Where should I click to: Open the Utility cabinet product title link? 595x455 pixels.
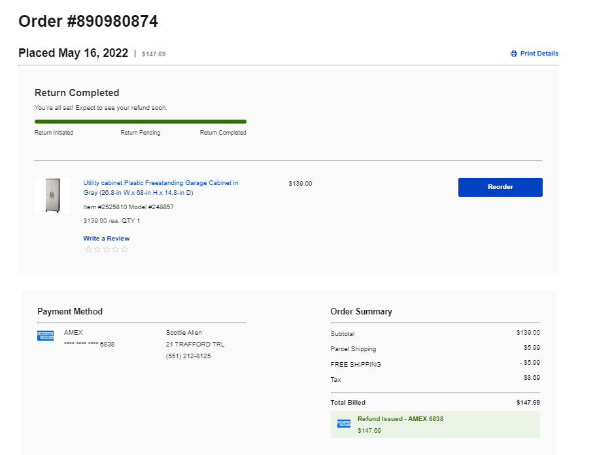[161, 188]
